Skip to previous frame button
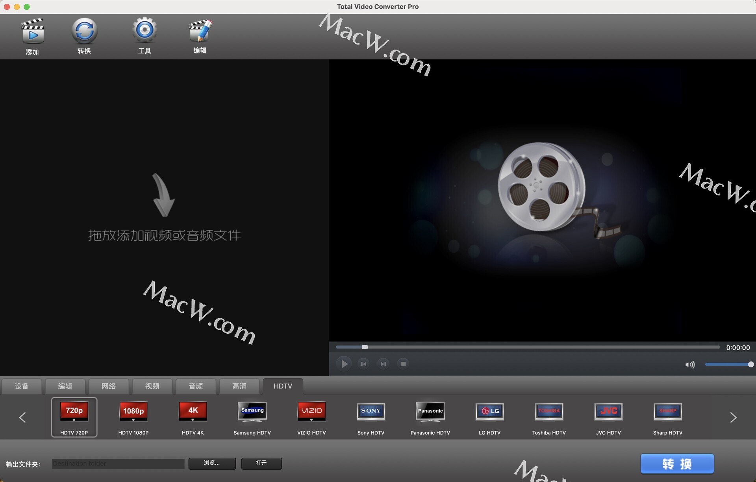Viewport: 756px width, 482px height. pyautogui.click(x=363, y=364)
